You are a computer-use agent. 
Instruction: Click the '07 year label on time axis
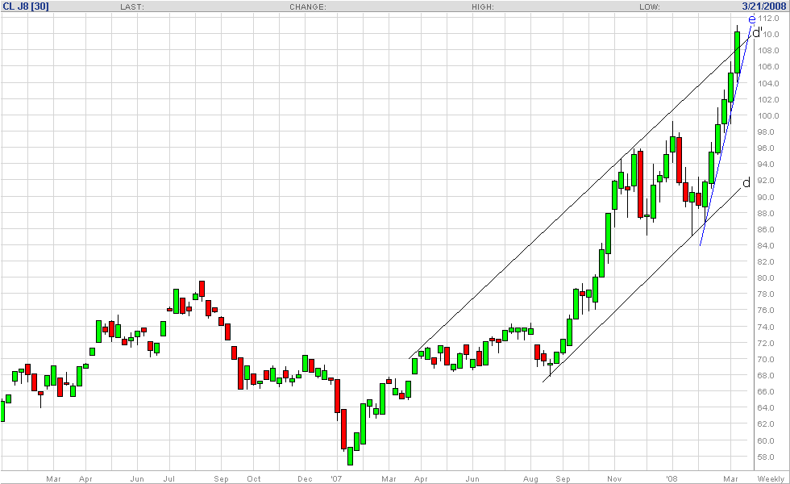pyautogui.click(x=336, y=479)
